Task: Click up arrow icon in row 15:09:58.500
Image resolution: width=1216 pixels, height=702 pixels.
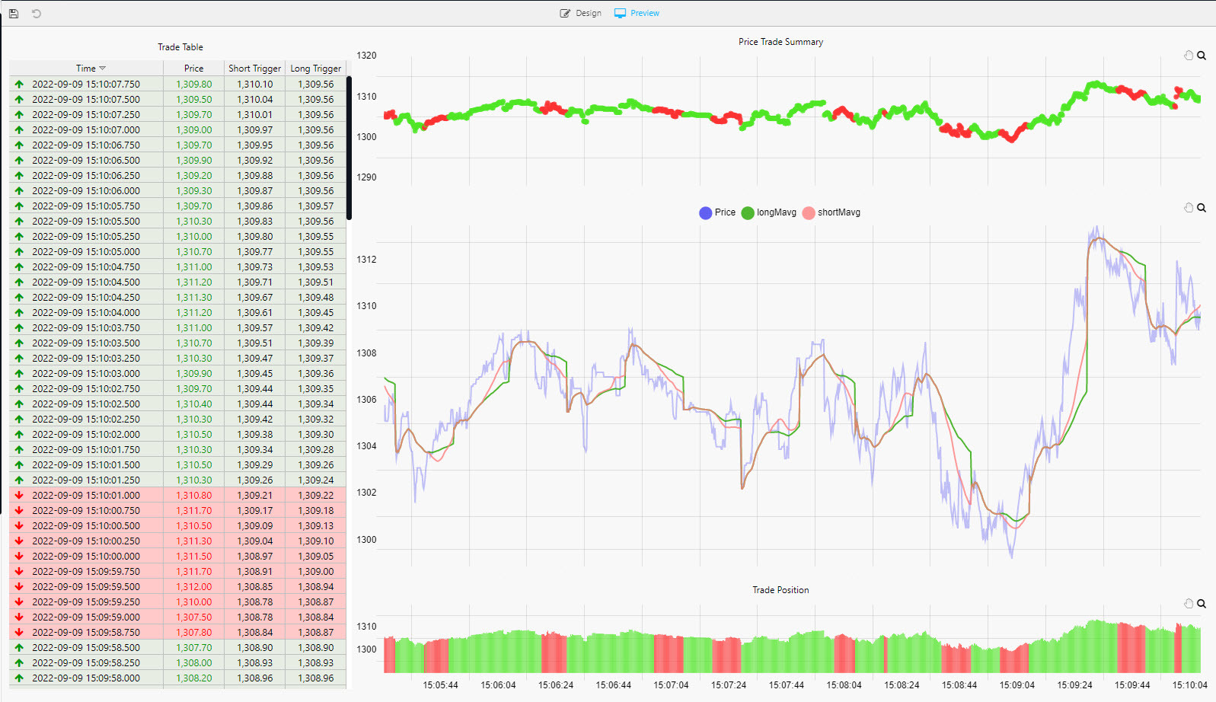Action: coord(19,648)
